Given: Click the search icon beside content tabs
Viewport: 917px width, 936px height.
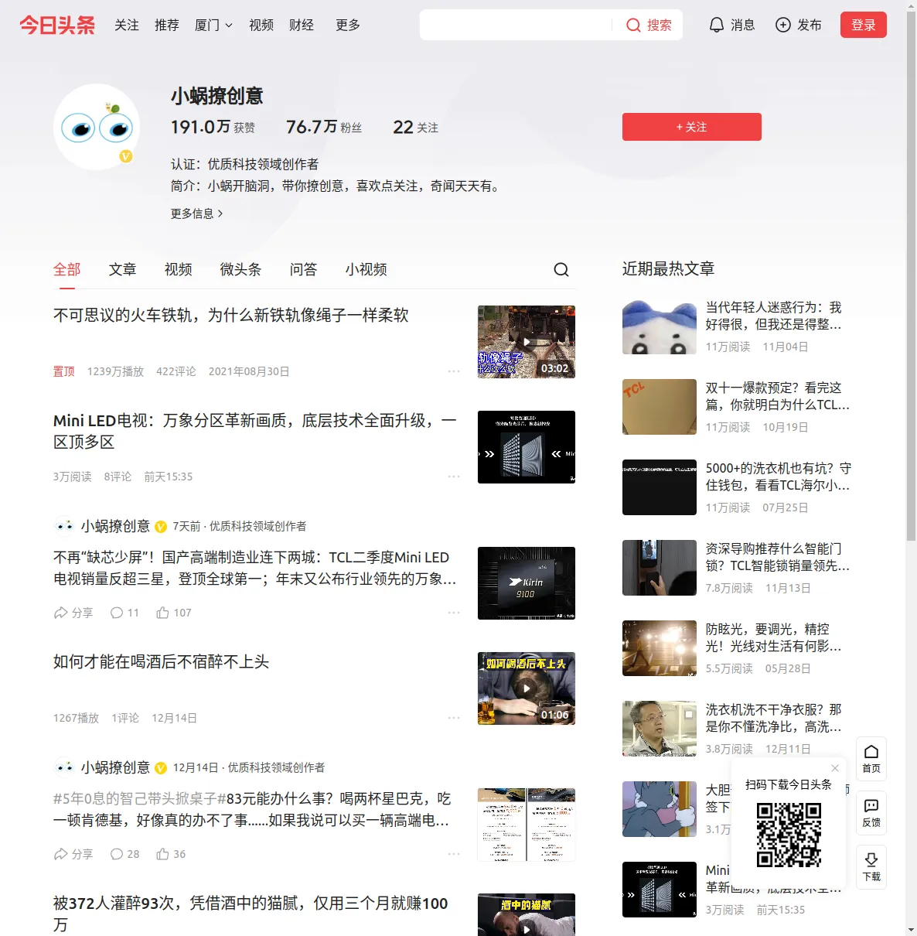Looking at the screenshot, I should [x=561, y=269].
